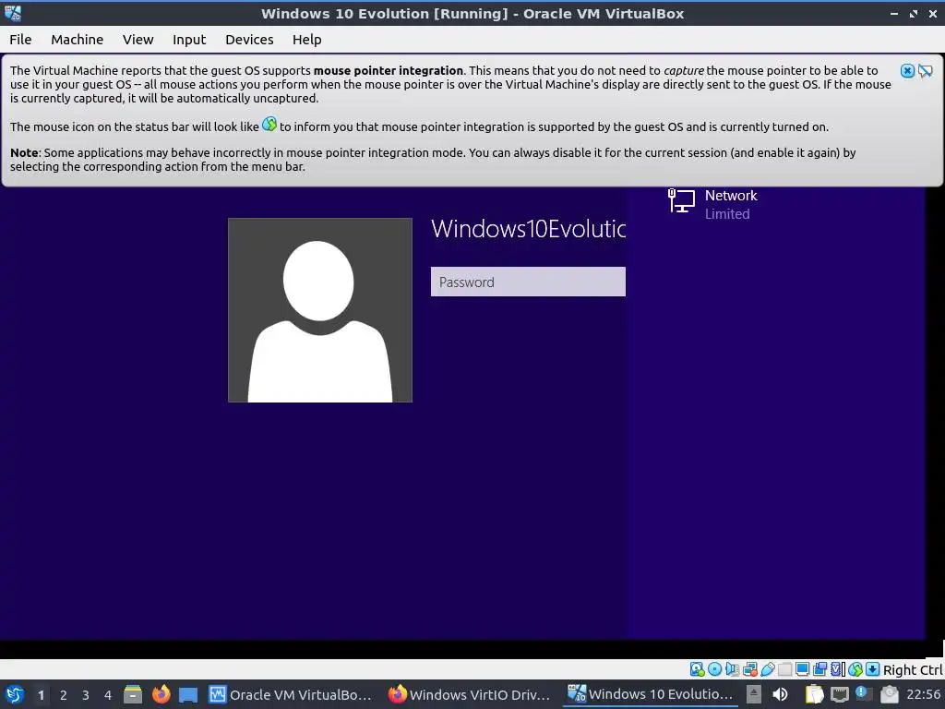Click the USB devices status bar icon
The width and height of the screenshot is (945, 709).
pos(767,669)
